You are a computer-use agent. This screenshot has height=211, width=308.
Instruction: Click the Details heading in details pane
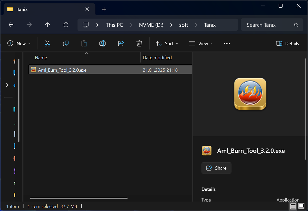pos(208,189)
